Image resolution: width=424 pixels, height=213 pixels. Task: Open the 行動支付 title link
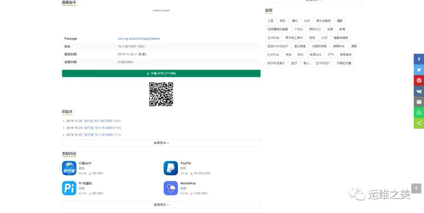(85, 163)
